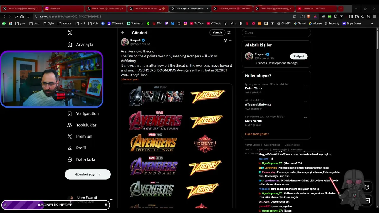379x213 pixels.
Task: Go back with the post header arrow
Action: 123,33
